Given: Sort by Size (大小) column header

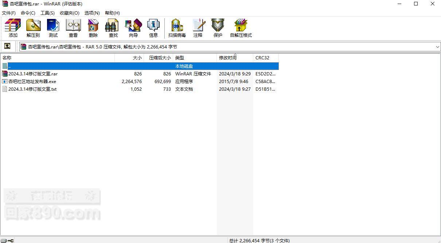Looking at the screenshot, I should click(x=129, y=58).
